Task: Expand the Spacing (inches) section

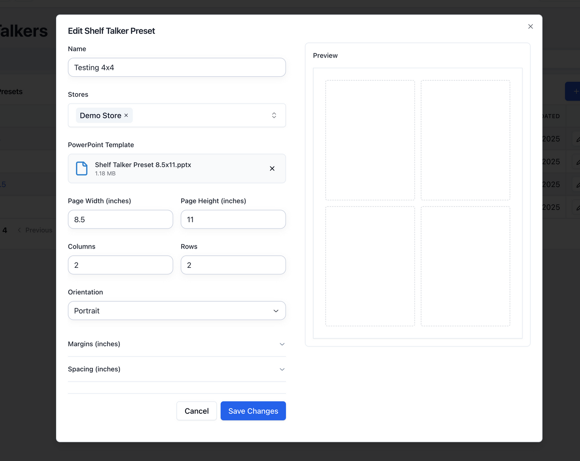Action: tap(177, 369)
